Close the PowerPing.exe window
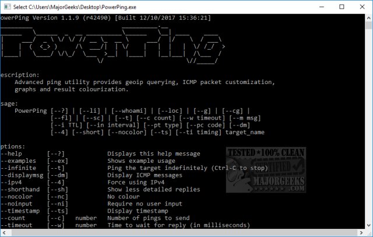The width and height of the screenshot is (373, 237). 362,7
